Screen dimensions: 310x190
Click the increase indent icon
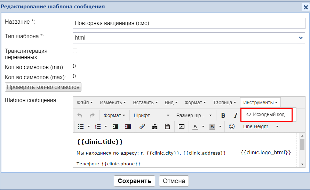[x=128, y=126]
